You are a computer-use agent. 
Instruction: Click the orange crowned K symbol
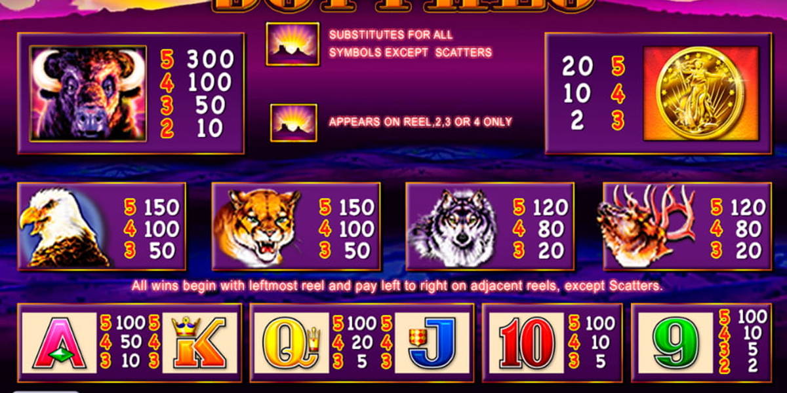click(199, 343)
